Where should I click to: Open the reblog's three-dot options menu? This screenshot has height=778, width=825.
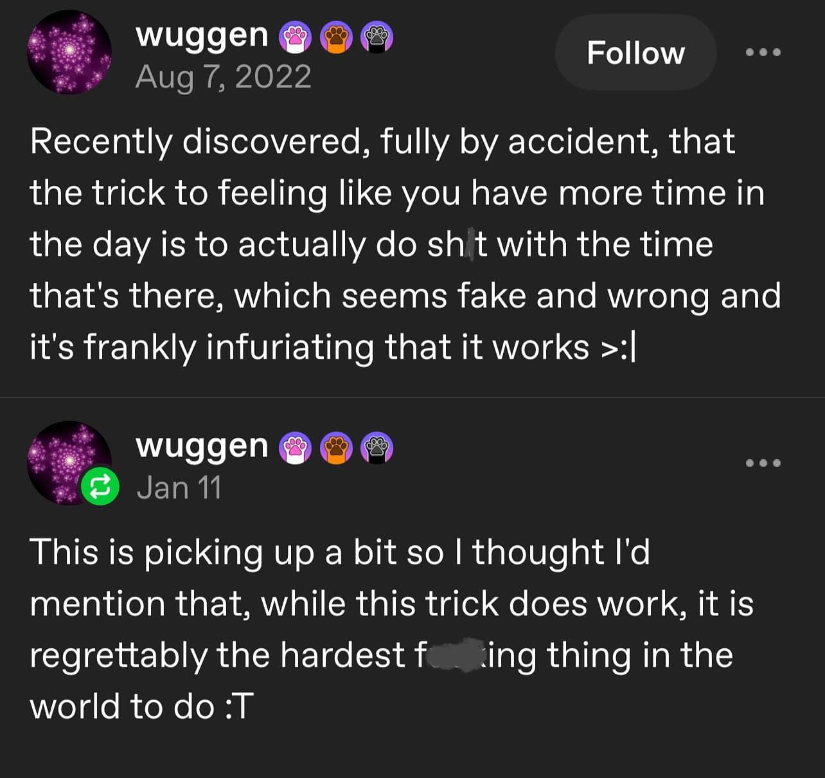pyautogui.click(x=763, y=463)
